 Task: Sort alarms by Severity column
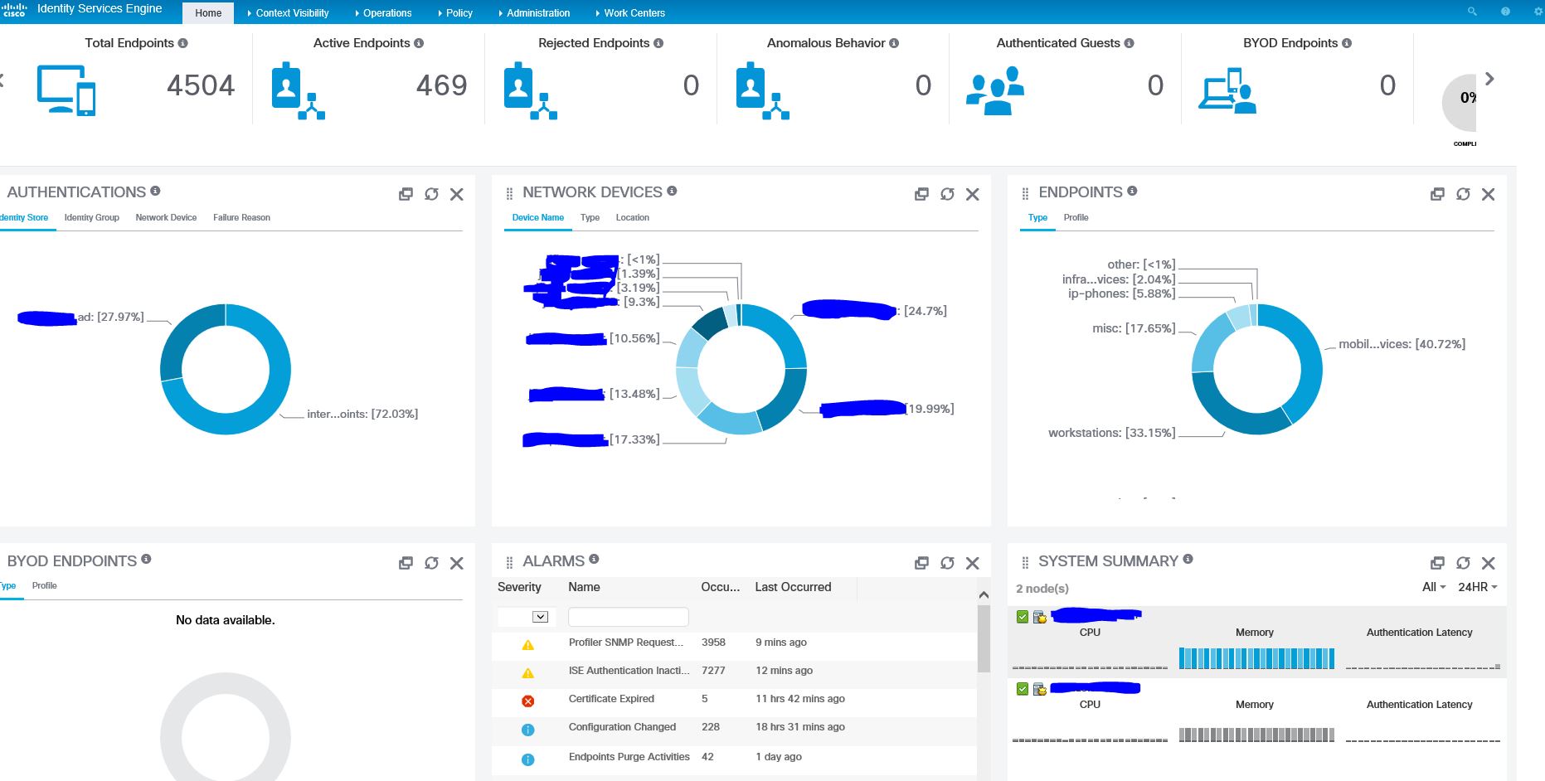[519, 587]
